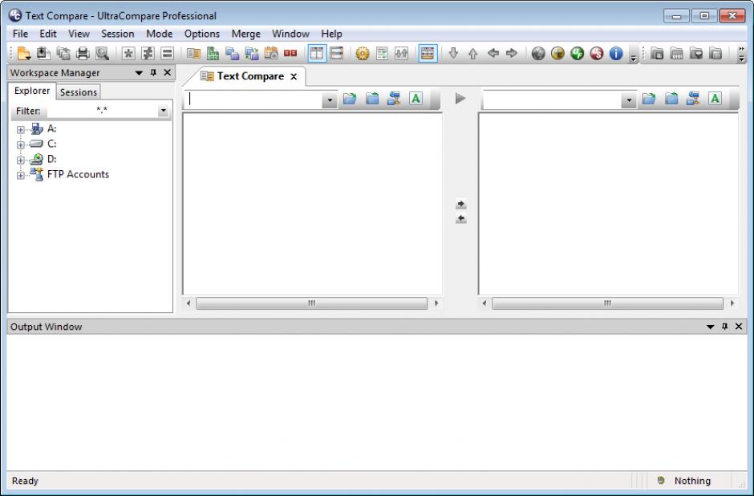Open the left pane file path dropdown

[x=330, y=100]
